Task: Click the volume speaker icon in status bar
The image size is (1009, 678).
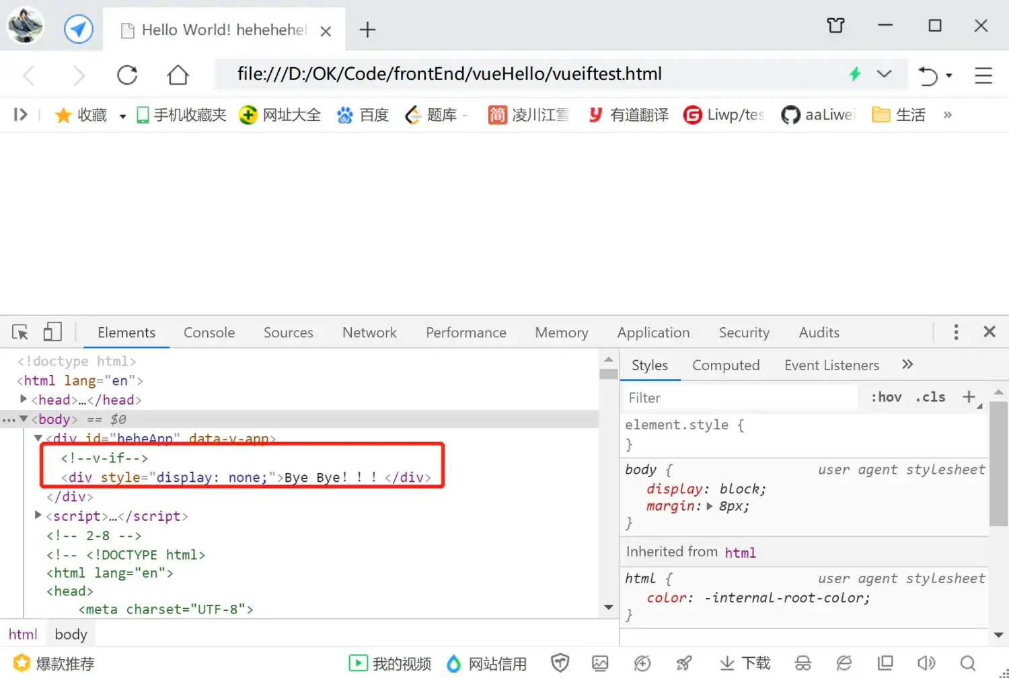Action: tap(926, 664)
